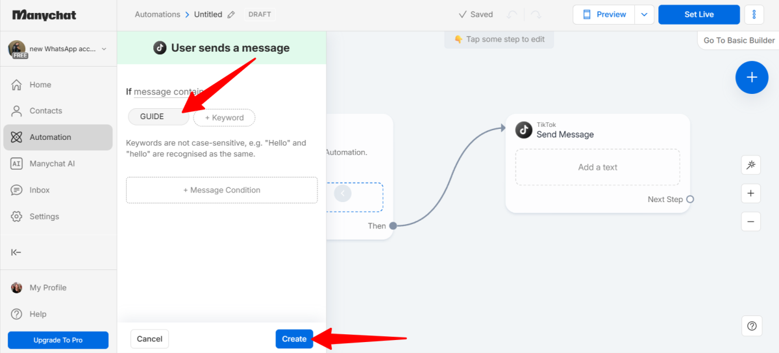Click the blue plus add step button

(752, 77)
